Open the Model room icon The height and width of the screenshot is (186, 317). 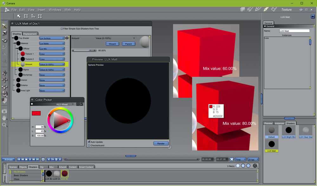250,9
